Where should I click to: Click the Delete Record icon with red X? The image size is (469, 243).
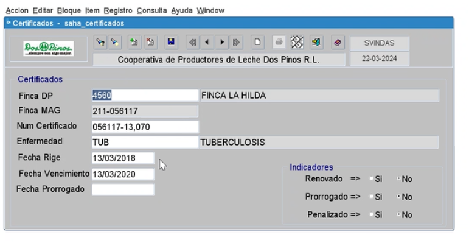click(x=150, y=42)
